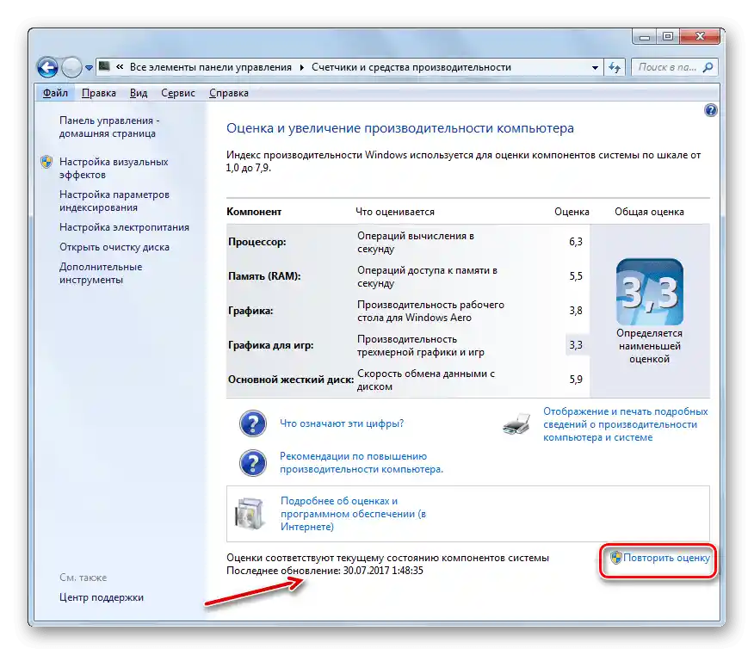Click the large 3,3 overall score badge

[650, 292]
